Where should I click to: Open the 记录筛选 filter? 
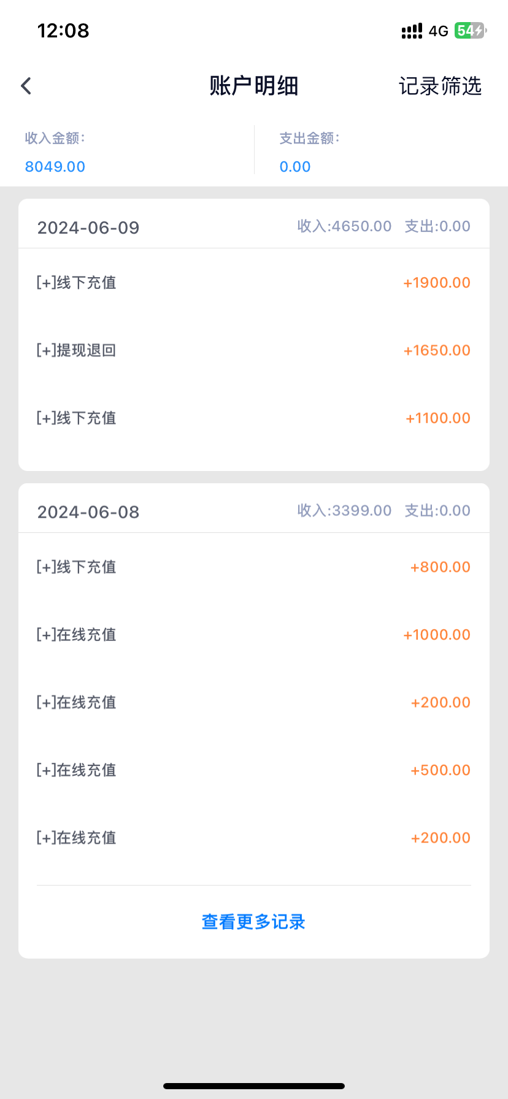pyautogui.click(x=440, y=86)
